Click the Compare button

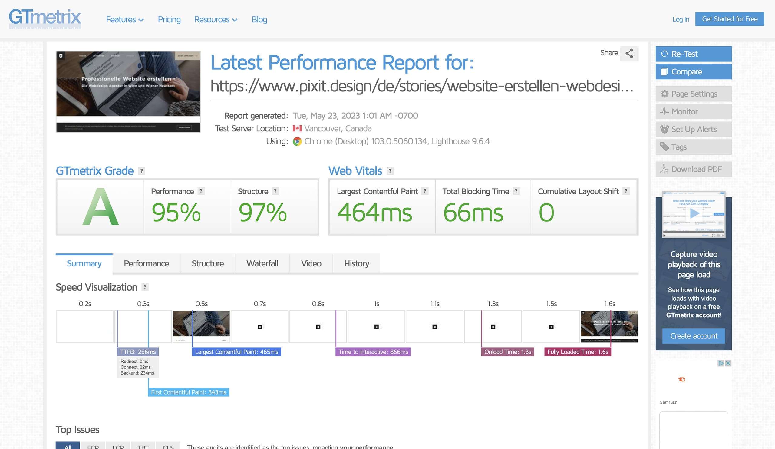(694, 72)
